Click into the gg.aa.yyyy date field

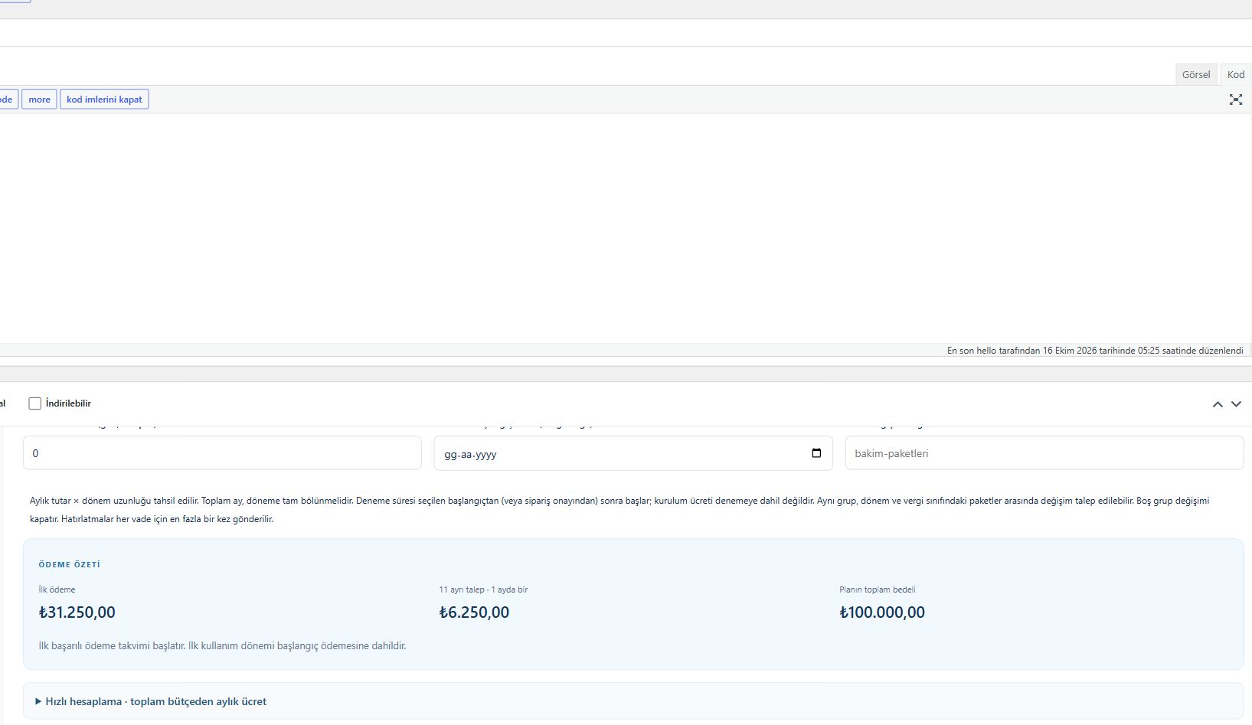633,453
